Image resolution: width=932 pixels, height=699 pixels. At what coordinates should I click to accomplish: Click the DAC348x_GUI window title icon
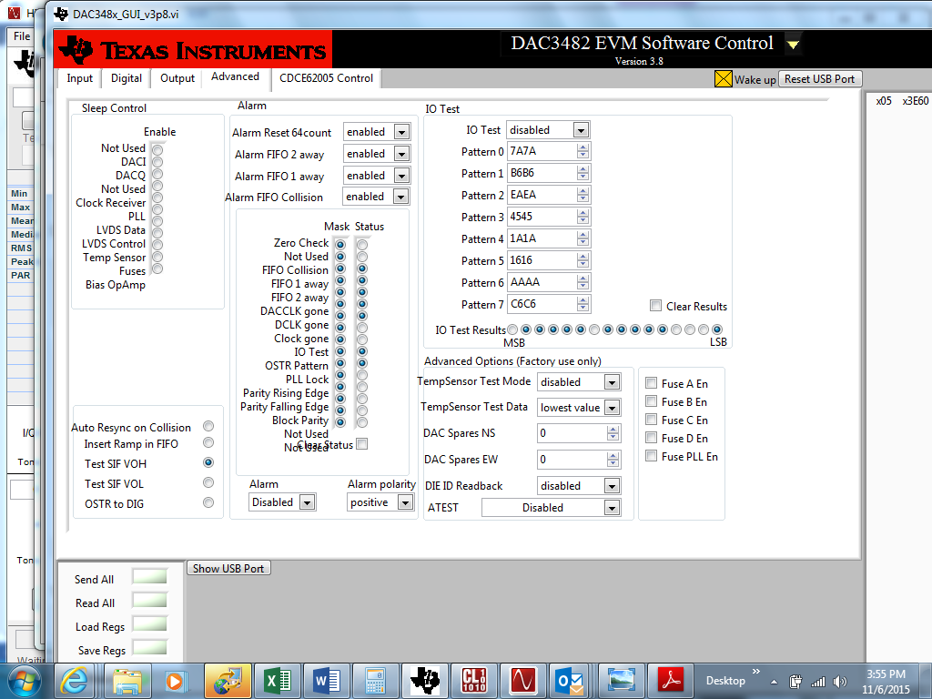[61, 14]
